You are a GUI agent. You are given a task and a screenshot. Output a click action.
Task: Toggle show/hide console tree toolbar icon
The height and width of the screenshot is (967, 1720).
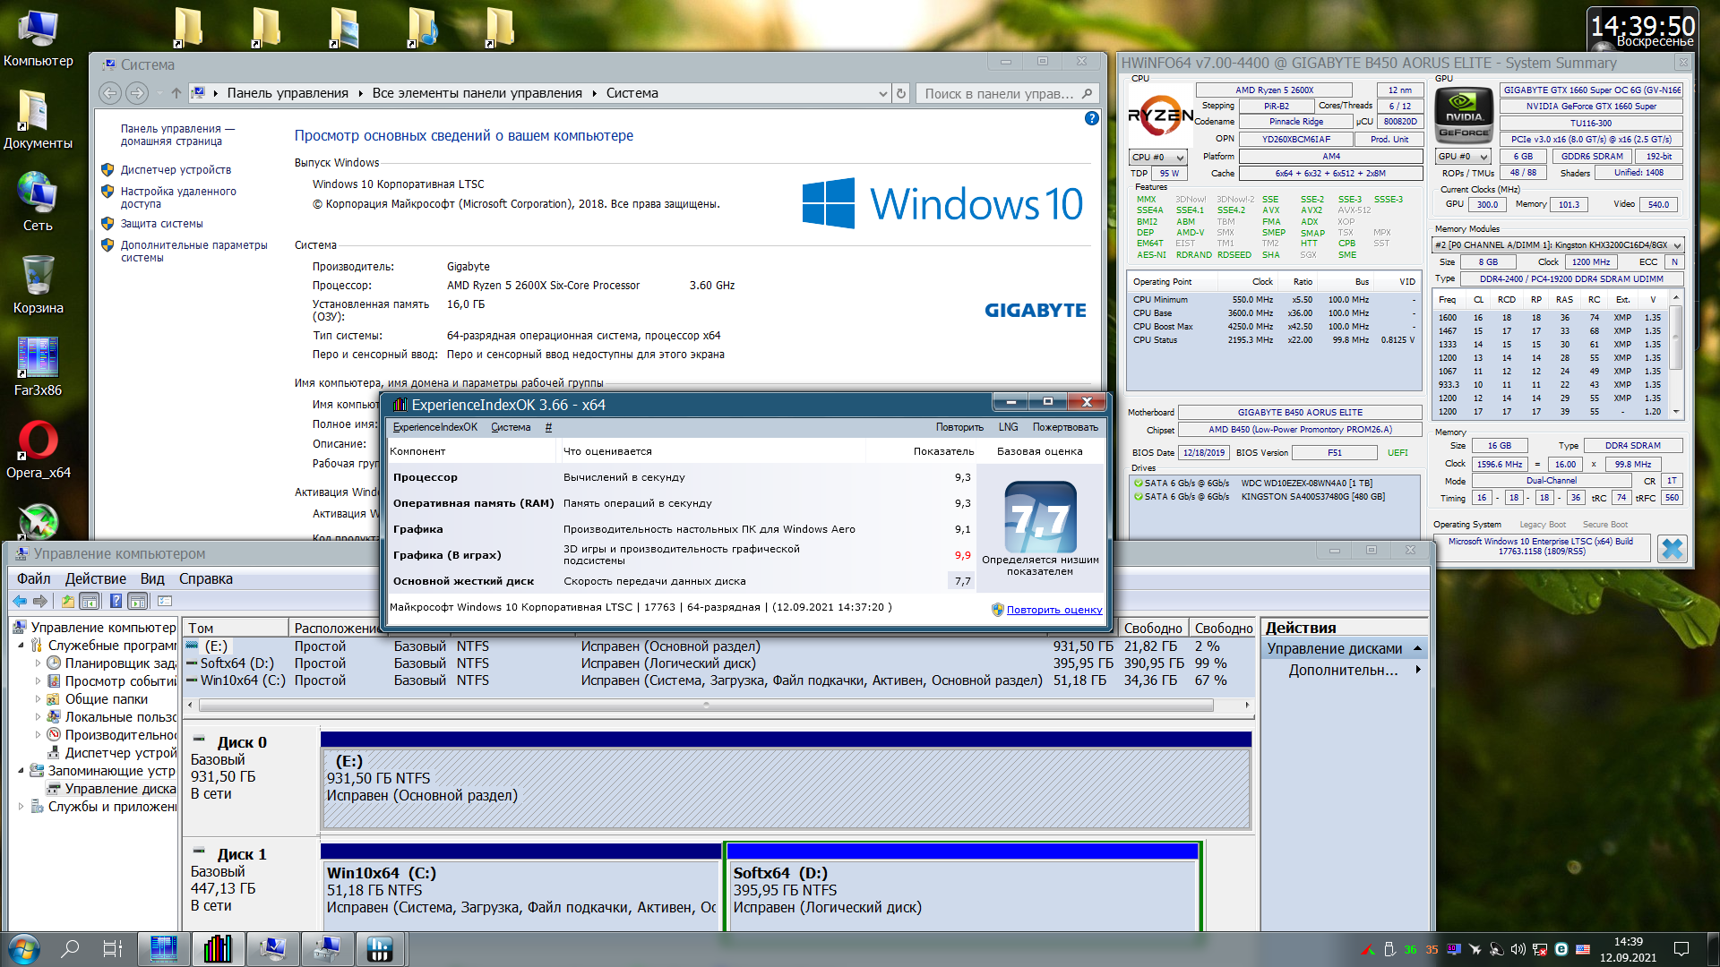pyautogui.click(x=90, y=601)
